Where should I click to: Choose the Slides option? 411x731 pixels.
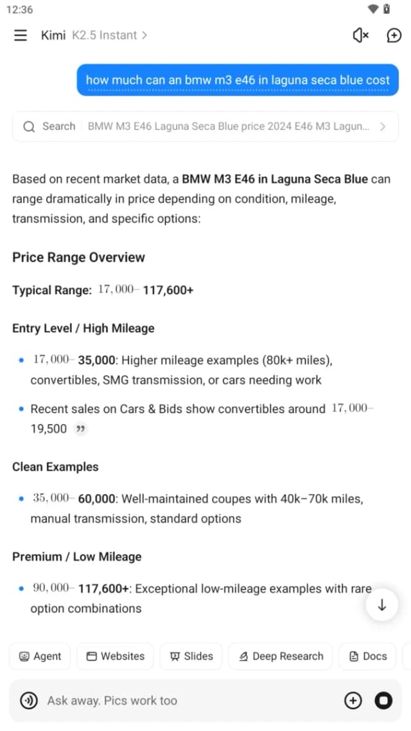[191, 656]
